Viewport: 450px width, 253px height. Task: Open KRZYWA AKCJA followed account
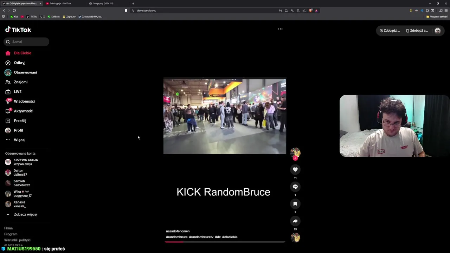coord(21,162)
